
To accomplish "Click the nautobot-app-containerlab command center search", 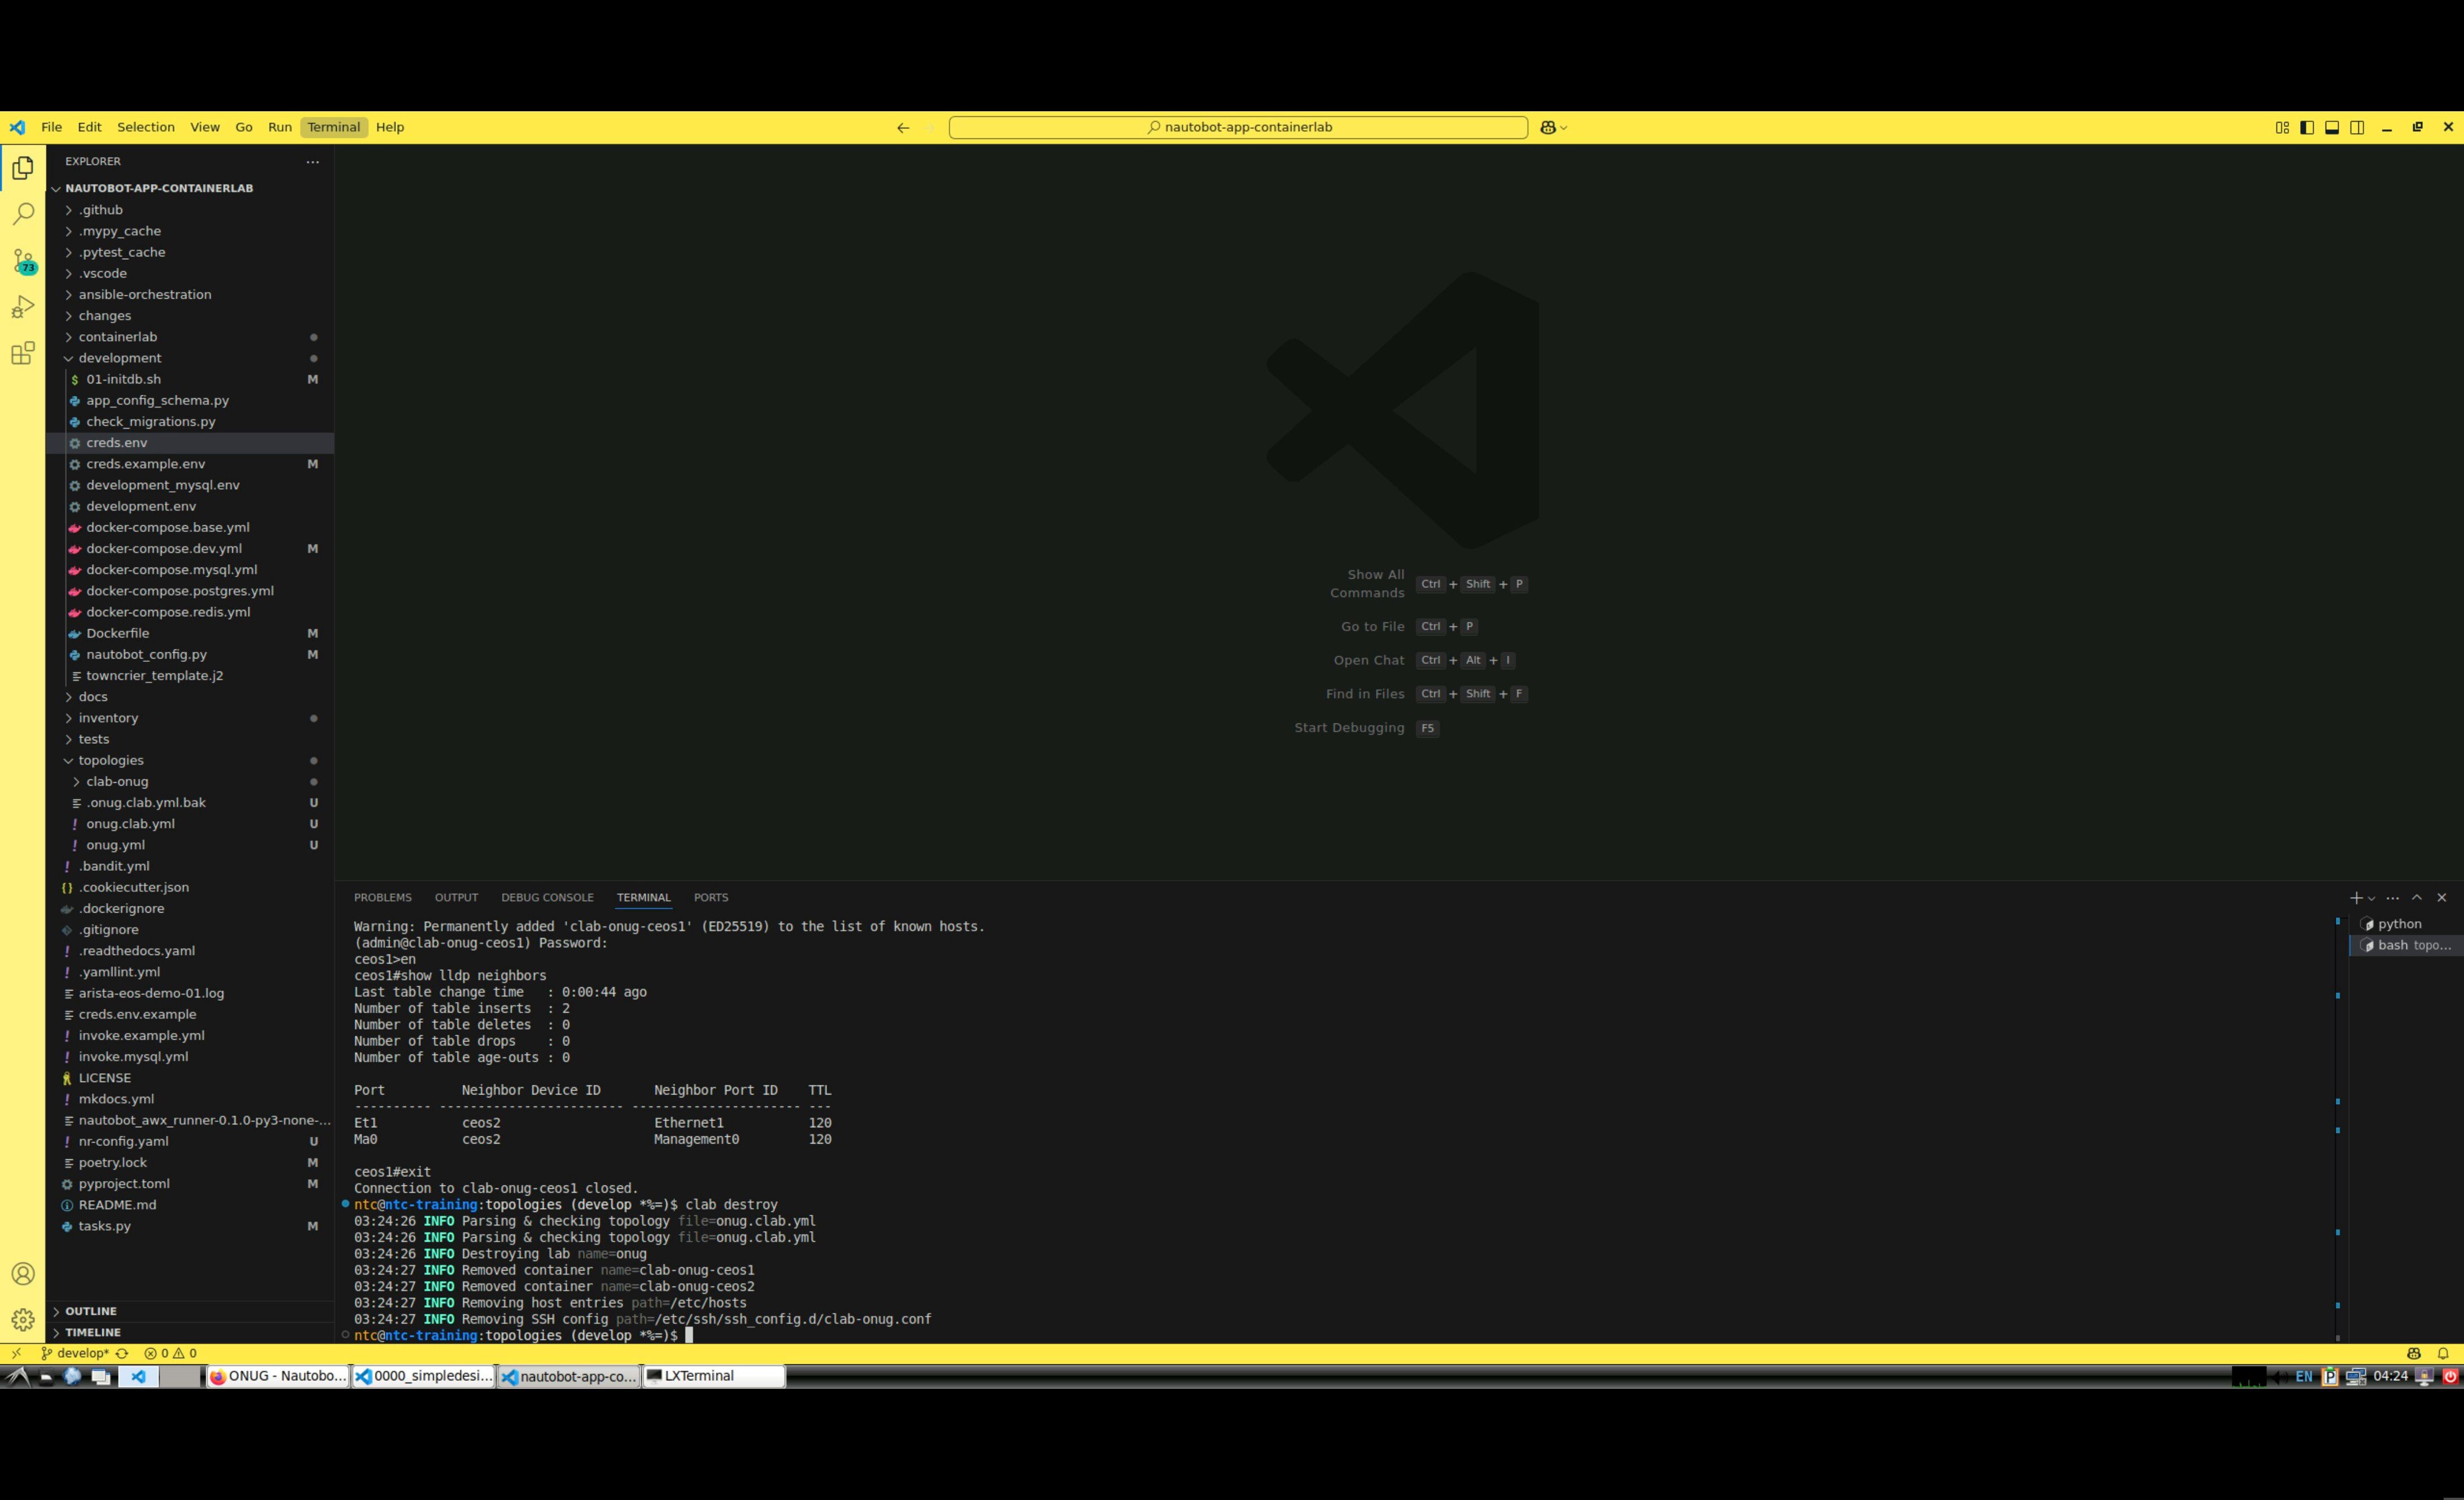I will (x=1238, y=127).
